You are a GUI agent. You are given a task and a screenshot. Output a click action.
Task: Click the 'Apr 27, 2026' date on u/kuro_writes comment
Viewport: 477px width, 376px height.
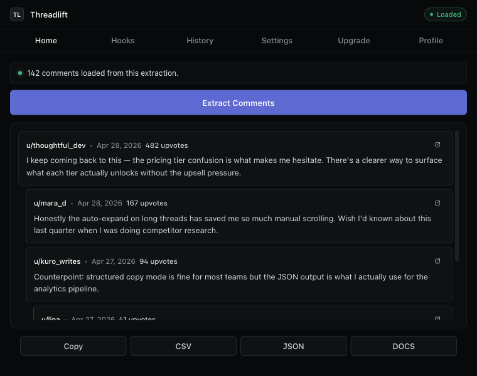pos(113,261)
